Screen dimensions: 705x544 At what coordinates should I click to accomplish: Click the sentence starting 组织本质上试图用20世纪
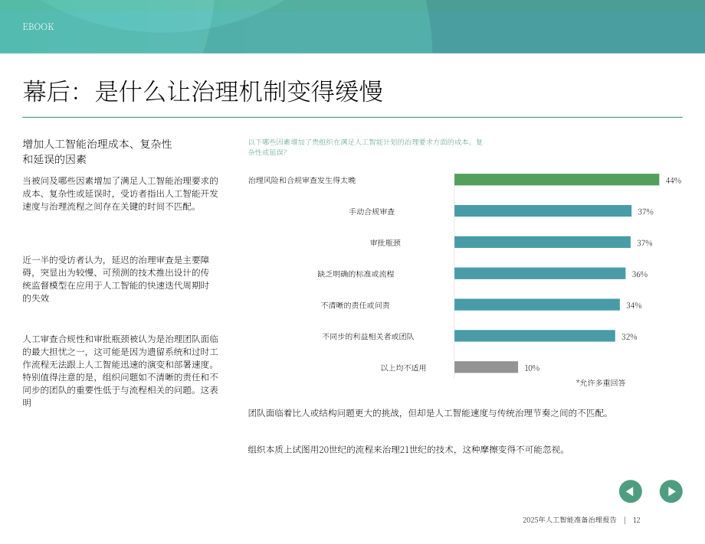coord(406,449)
